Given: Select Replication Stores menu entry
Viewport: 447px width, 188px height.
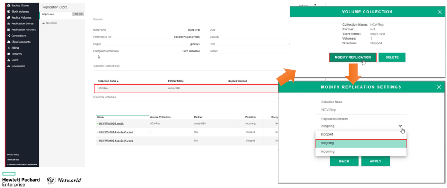Looking at the screenshot, I should coord(22,24).
